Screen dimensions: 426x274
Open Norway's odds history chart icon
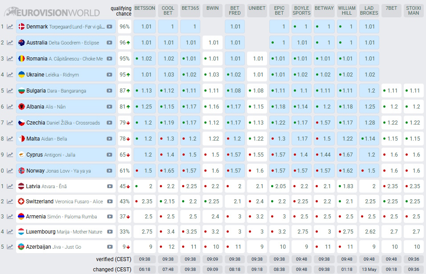coord(10,171)
